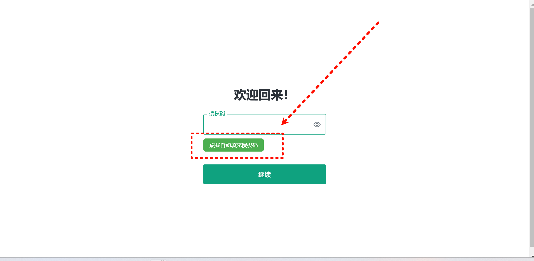
Task: Click the white text on green autofill button
Action: [234, 145]
